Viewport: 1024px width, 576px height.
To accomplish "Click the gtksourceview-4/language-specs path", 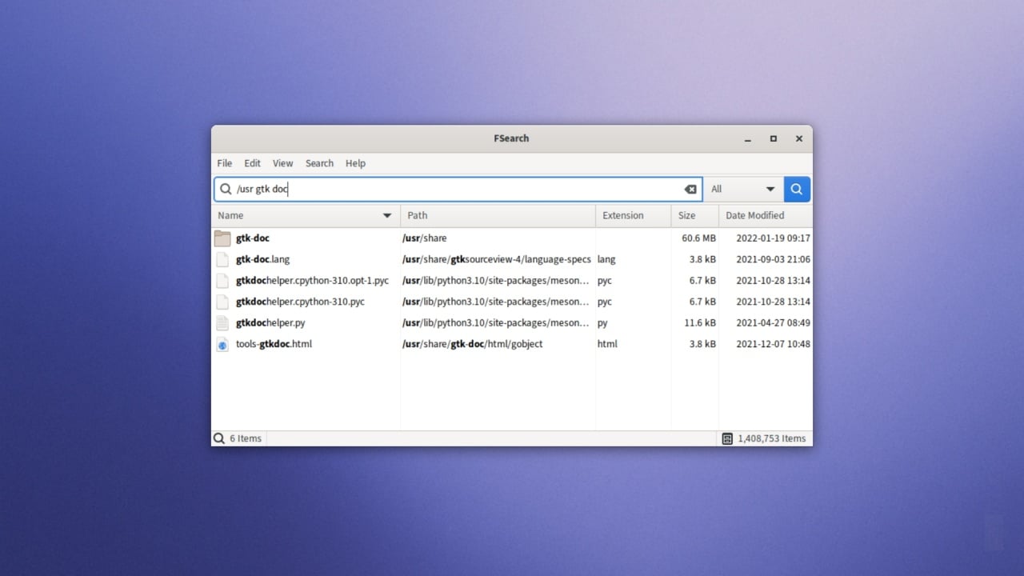I will pos(497,259).
